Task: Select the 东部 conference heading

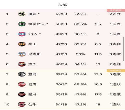Action: pyautogui.click(x=62, y=5)
